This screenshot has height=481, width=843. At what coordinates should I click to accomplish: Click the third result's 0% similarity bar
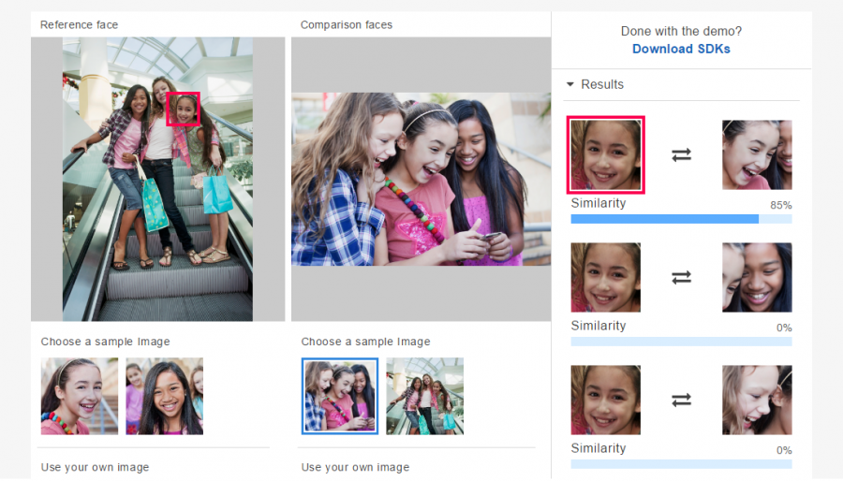(x=681, y=464)
